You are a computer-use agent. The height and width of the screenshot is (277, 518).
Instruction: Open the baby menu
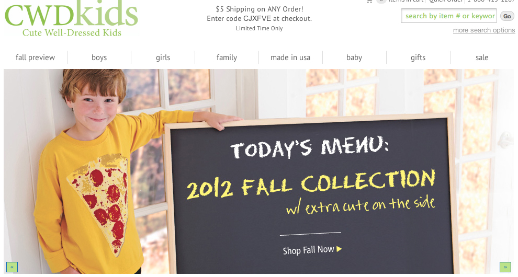point(354,57)
